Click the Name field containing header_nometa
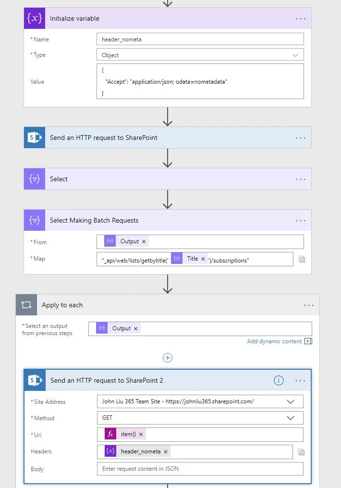Image resolution: width=341 pixels, height=488 pixels. [x=200, y=39]
